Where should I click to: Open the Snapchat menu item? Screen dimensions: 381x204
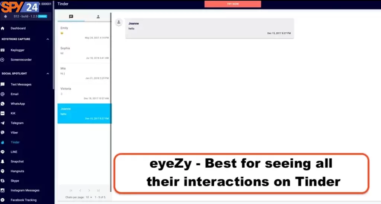pyautogui.click(x=17, y=162)
